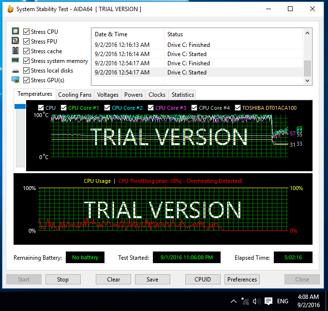Click the Date & Time column header

pos(111,34)
